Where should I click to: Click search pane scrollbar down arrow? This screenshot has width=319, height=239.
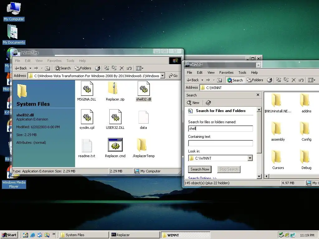259,176
